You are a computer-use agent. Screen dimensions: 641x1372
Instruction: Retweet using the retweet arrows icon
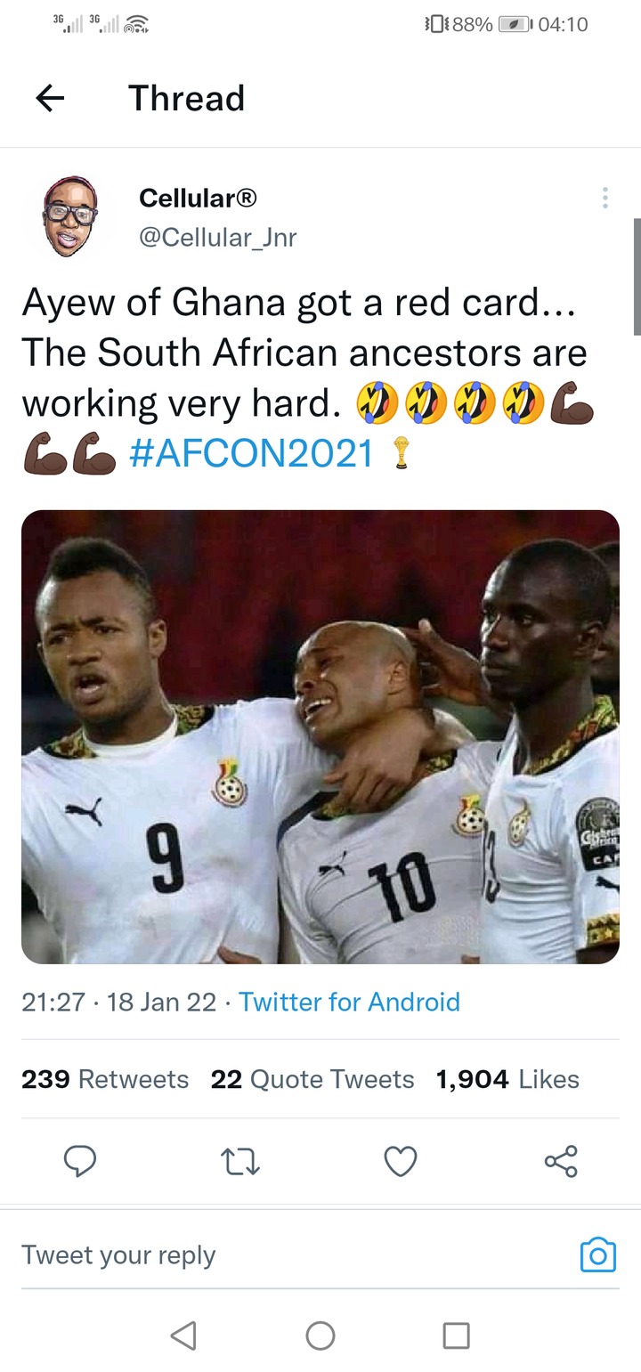[x=240, y=1162]
